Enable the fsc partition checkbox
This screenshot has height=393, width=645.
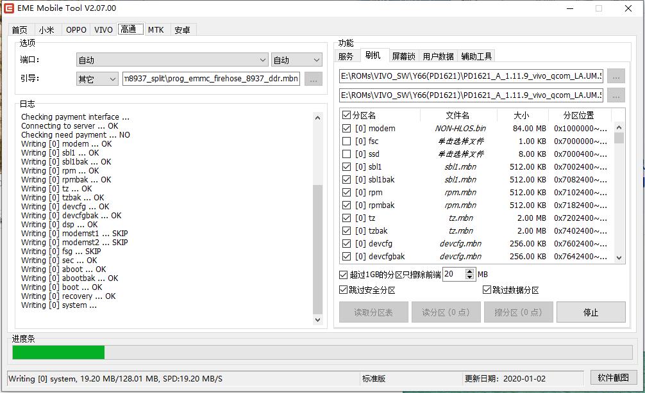(x=347, y=141)
